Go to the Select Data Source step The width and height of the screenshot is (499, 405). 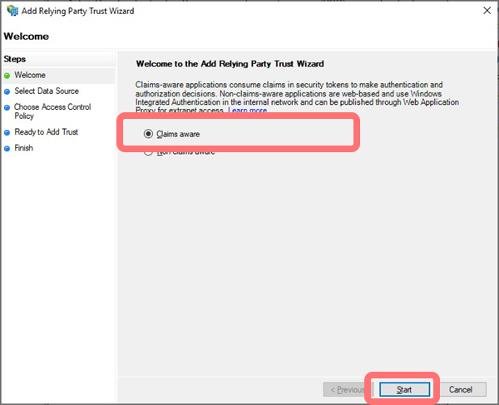(x=47, y=91)
